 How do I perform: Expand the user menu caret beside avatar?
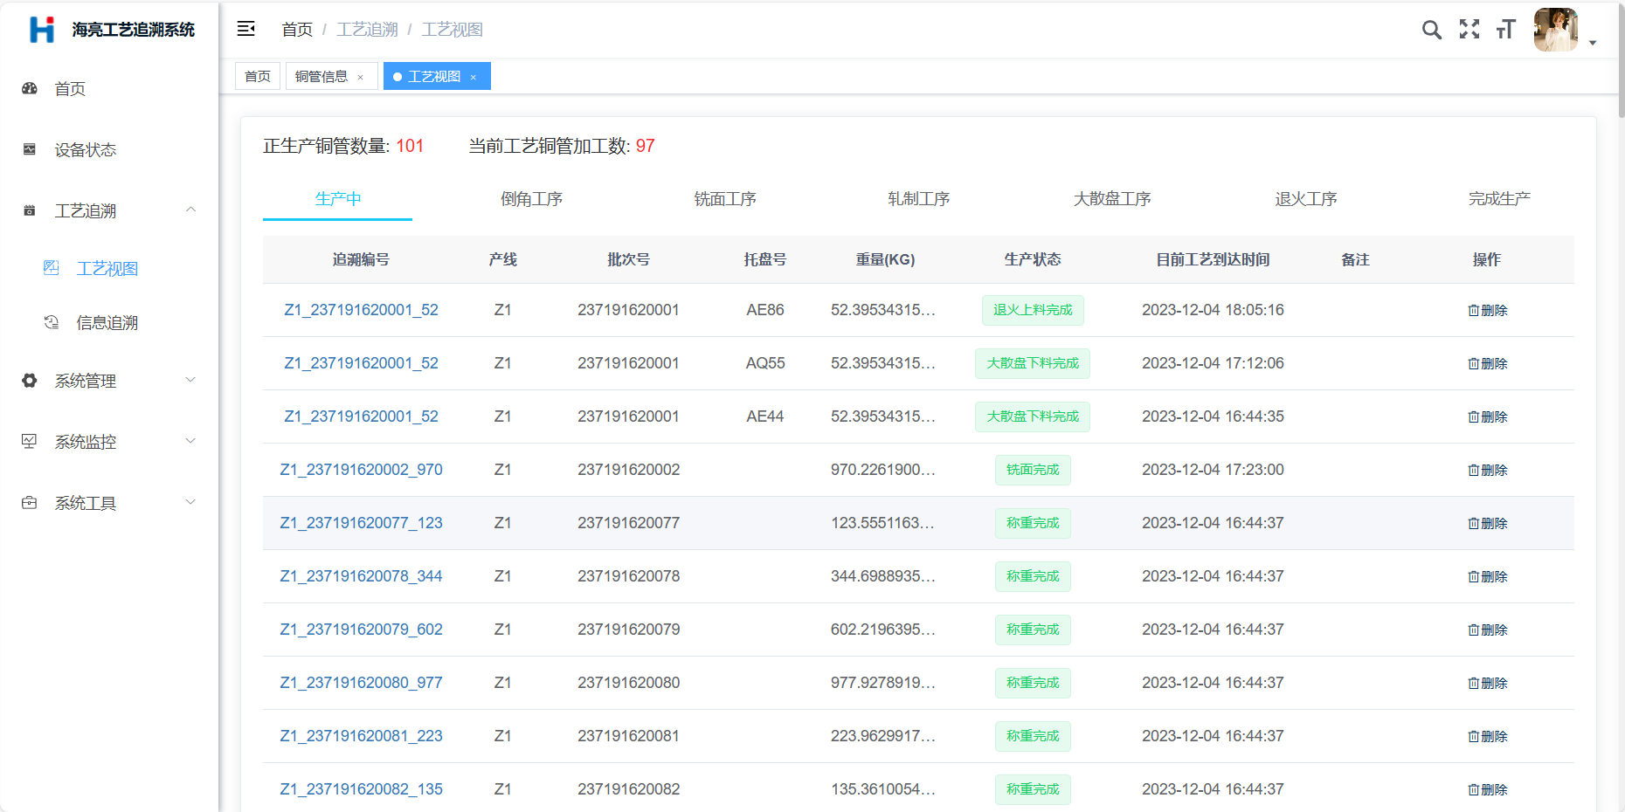[1593, 43]
